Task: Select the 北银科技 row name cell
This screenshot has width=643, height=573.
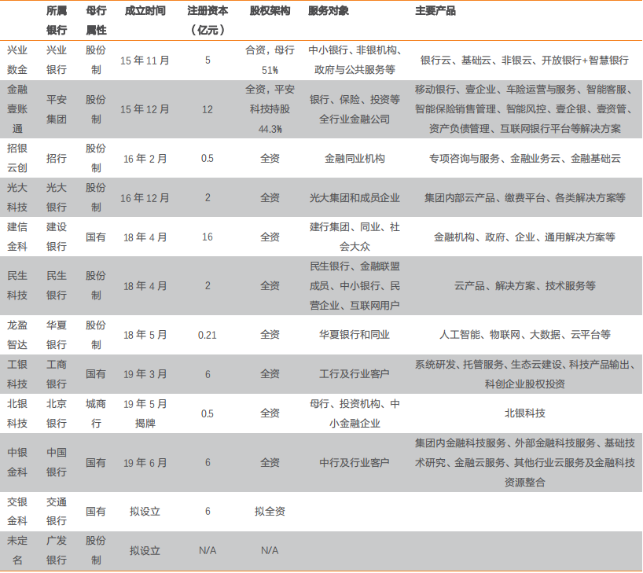Action: click(17, 413)
